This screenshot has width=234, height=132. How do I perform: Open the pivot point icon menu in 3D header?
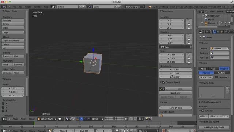68,119
